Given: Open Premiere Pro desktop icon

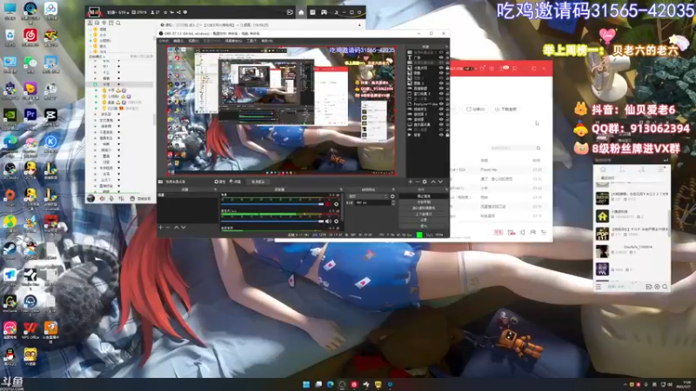Looking at the screenshot, I should [x=30, y=116].
